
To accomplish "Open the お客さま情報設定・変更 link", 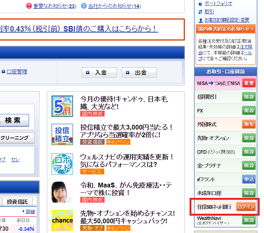I will point(227,20).
